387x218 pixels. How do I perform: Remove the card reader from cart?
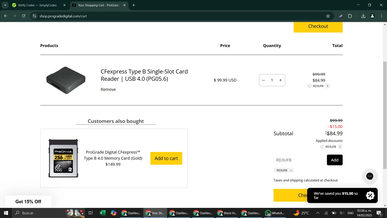click(x=108, y=89)
